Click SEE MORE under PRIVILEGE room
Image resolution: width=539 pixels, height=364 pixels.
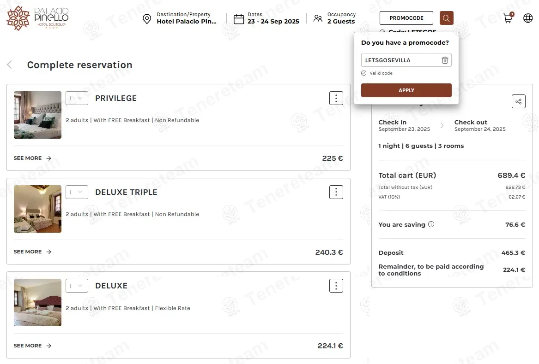coord(33,158)
